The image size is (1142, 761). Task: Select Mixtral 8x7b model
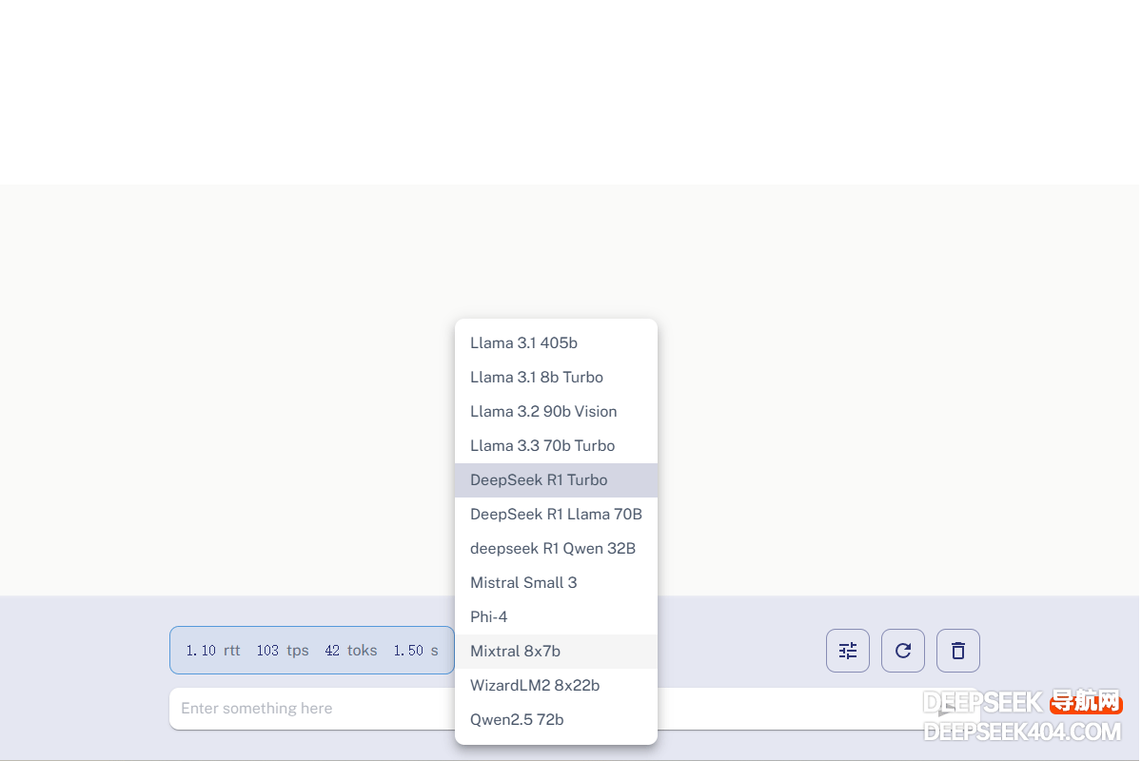tap(556, 652)
